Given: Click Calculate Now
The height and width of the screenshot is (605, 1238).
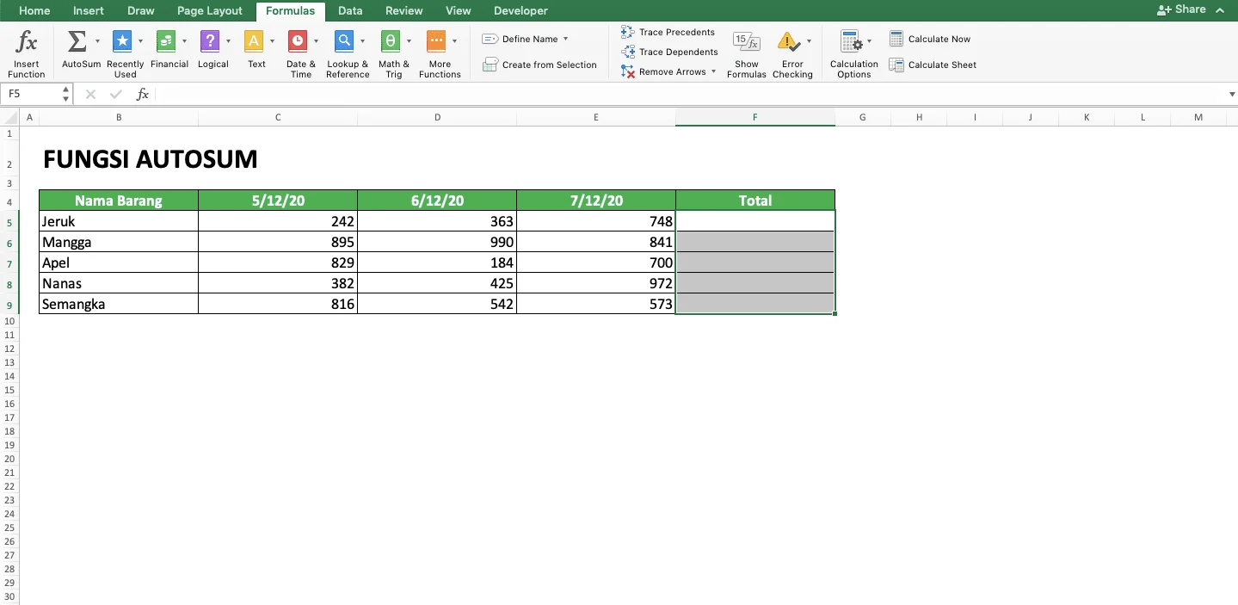Looking at the screenshot, I should point(930,39).
